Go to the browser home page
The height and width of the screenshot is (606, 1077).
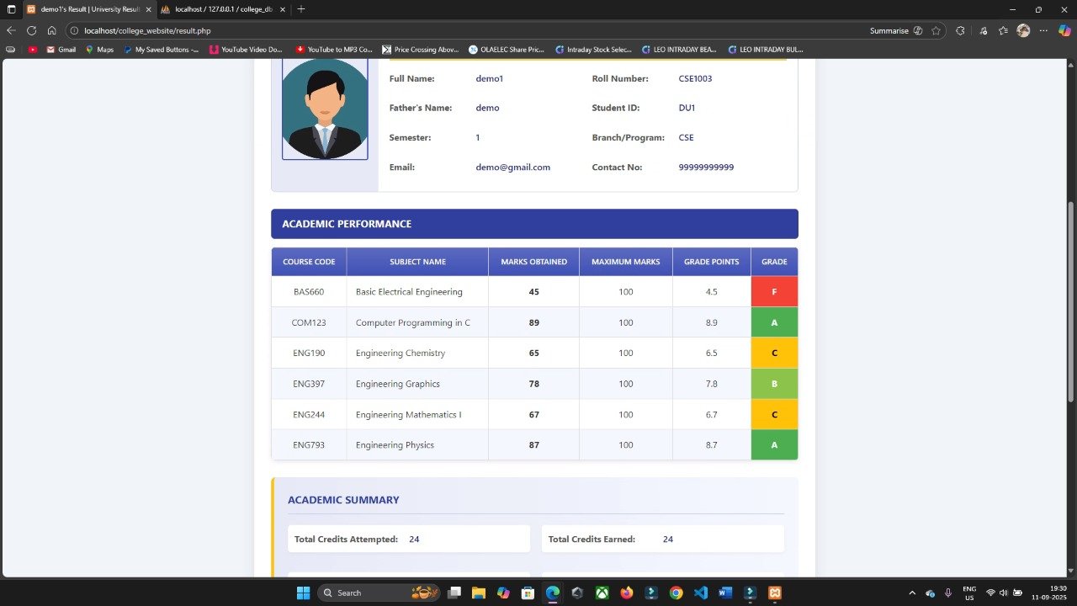(51, 30)
